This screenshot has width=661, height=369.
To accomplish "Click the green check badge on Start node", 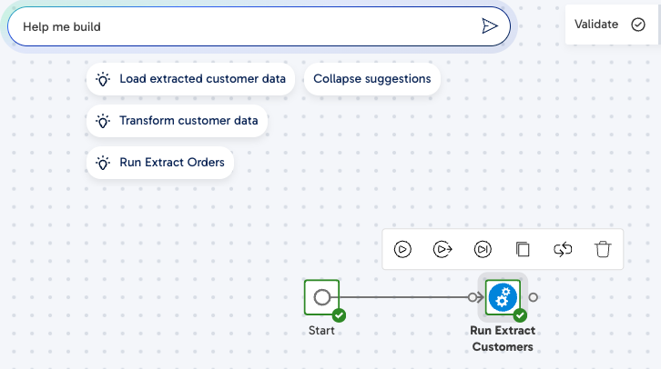I will [339, 315].
